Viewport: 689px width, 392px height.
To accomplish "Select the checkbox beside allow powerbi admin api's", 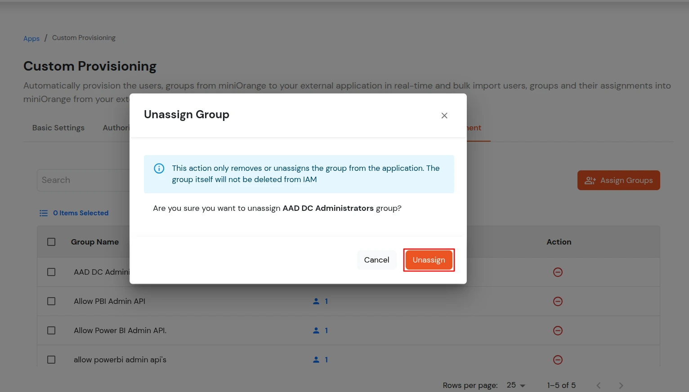I will click(51, 360).
